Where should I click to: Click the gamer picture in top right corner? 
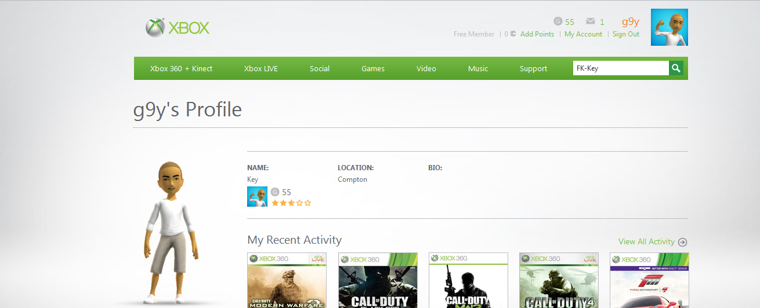(669, 27)
